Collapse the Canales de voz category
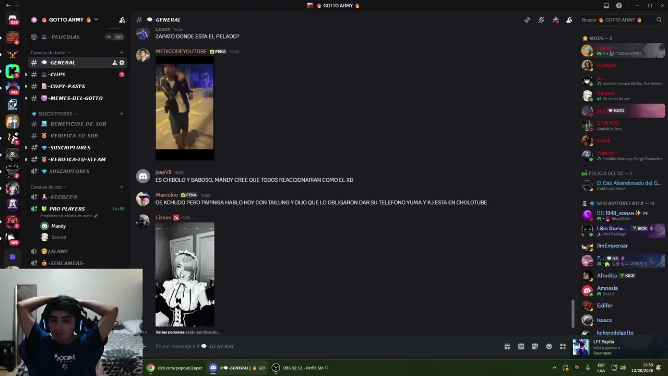 click(49, 187)
